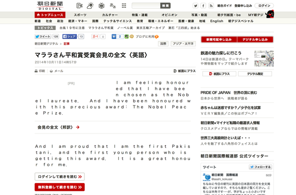The height and width of the screenshot is (195, 296).
Task: Click the 印刷 print icon link
Action: pos(40,71)
